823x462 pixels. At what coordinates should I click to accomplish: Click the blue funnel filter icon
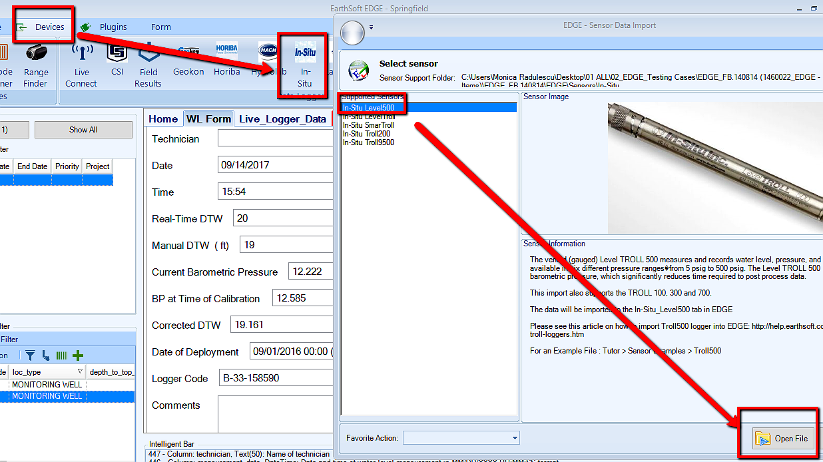(30, 355)
